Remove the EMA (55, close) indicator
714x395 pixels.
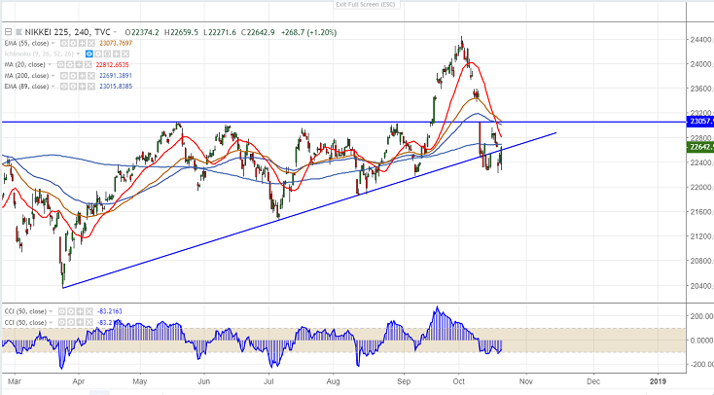click(91, 43)
